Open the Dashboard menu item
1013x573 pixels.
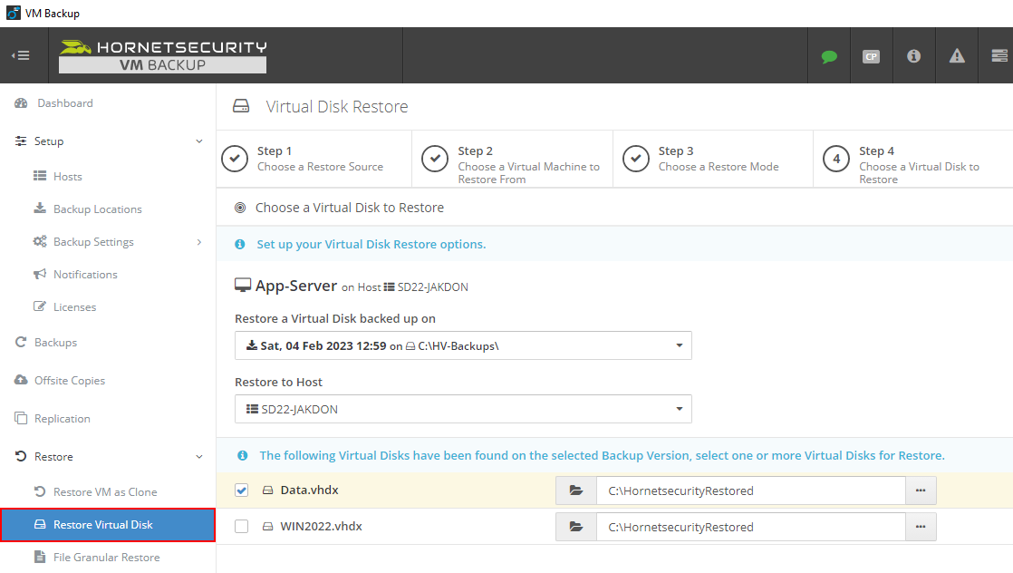(x=64, y=103)
